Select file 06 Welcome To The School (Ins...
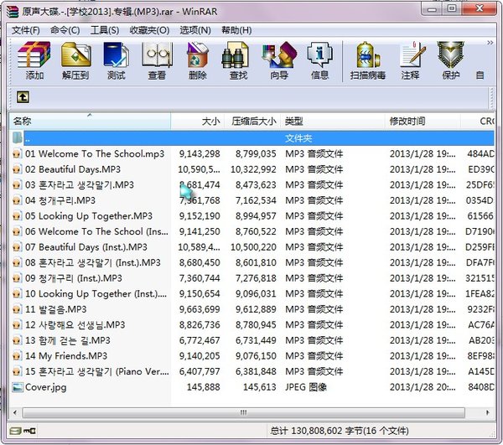 point(96,231)
